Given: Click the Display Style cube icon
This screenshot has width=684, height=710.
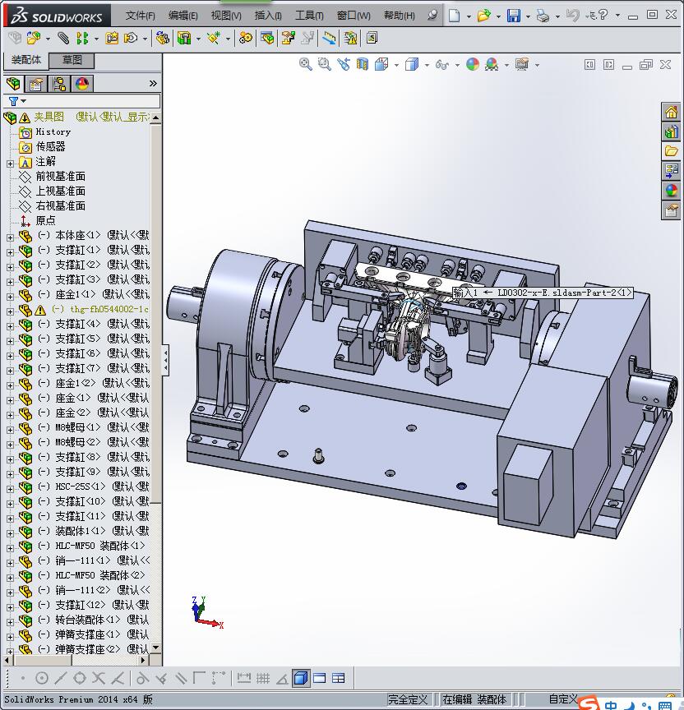Looking at the screenshot, I should point(412,65).
